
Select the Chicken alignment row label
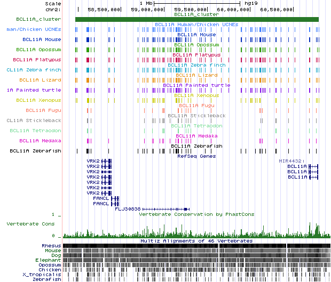pos(50,269)
